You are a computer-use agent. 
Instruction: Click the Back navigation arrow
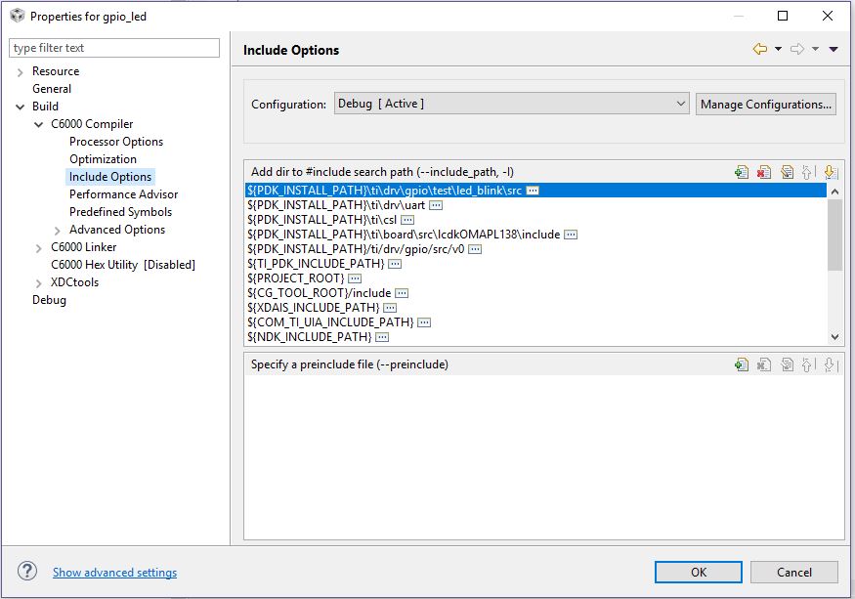(x=759, y=50)
